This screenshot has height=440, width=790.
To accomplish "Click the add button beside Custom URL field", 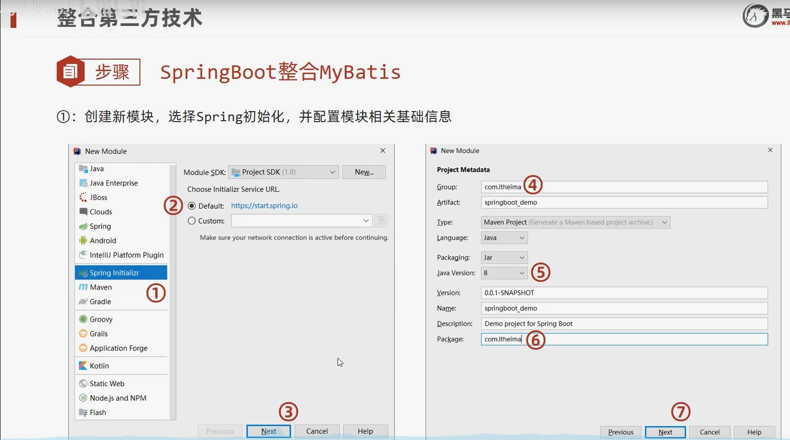I will pos(382,221).
